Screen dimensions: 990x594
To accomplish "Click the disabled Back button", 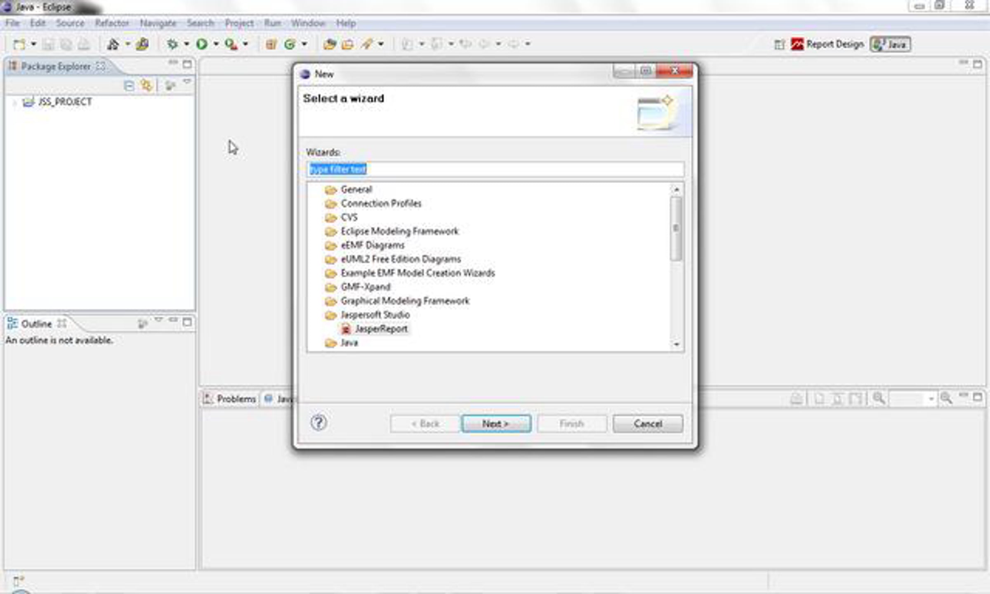I will pos(425,424).
